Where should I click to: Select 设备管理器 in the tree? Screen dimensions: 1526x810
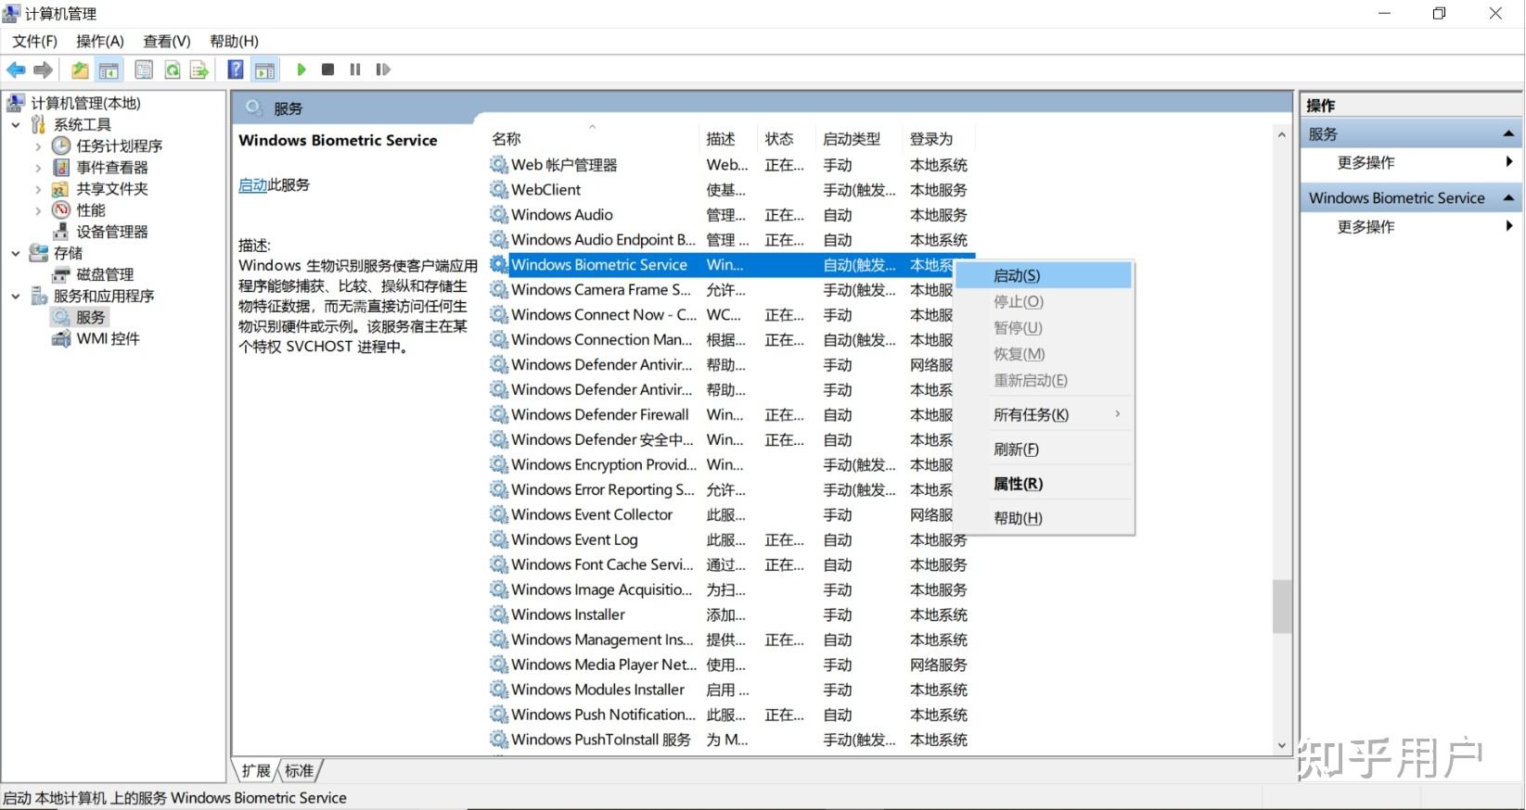(112, 231)
